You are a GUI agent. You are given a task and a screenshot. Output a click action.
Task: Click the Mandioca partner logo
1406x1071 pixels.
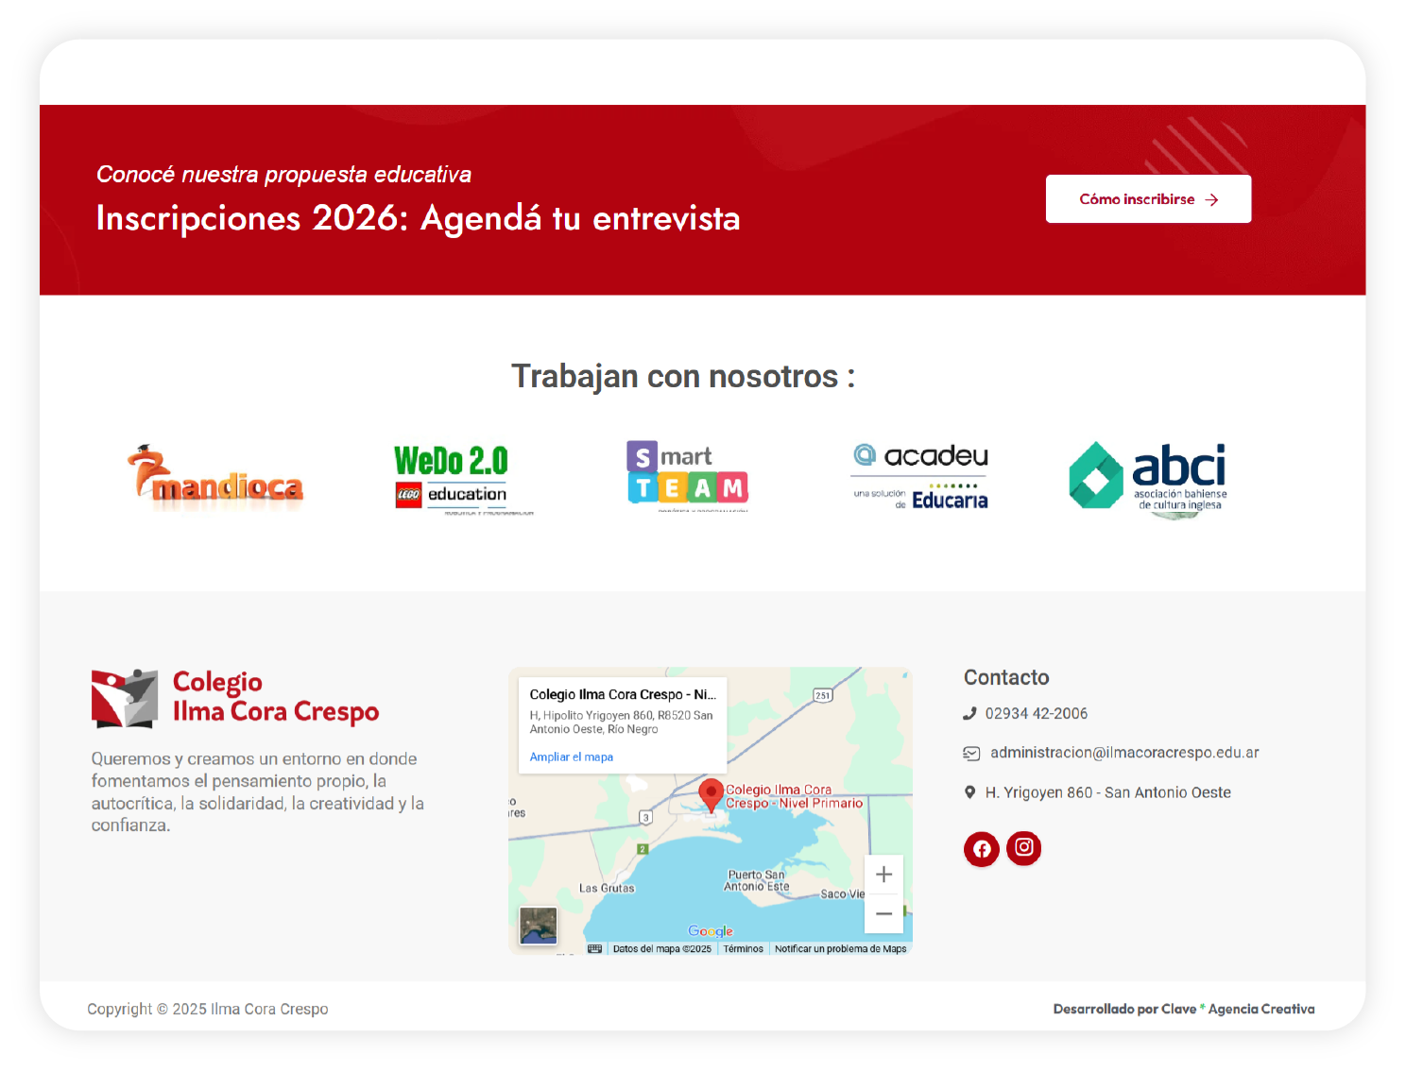[x=216, y=478]
